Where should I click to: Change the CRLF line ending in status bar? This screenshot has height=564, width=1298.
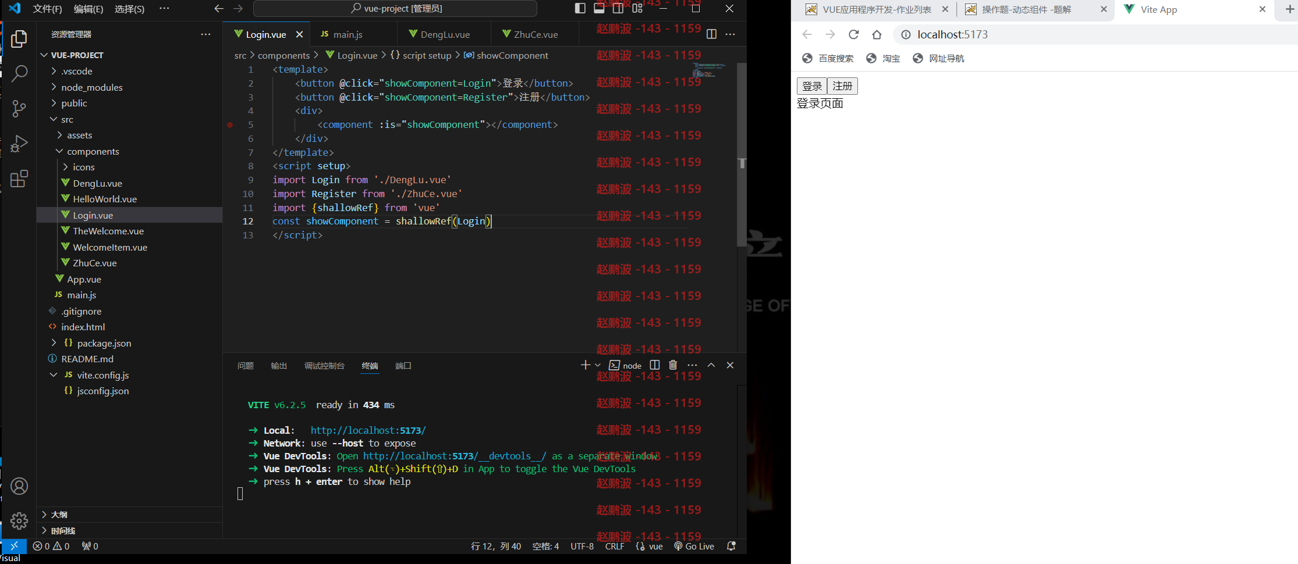(x=615, y=546)
